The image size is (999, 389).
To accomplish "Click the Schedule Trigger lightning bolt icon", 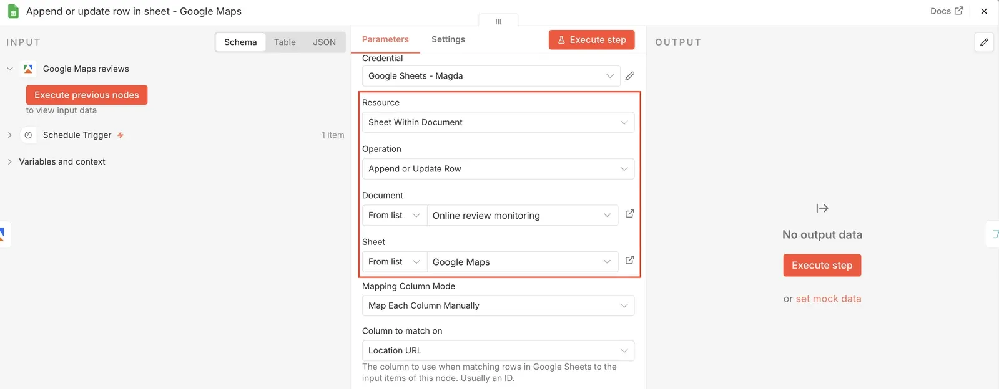I will click(121, 135).
